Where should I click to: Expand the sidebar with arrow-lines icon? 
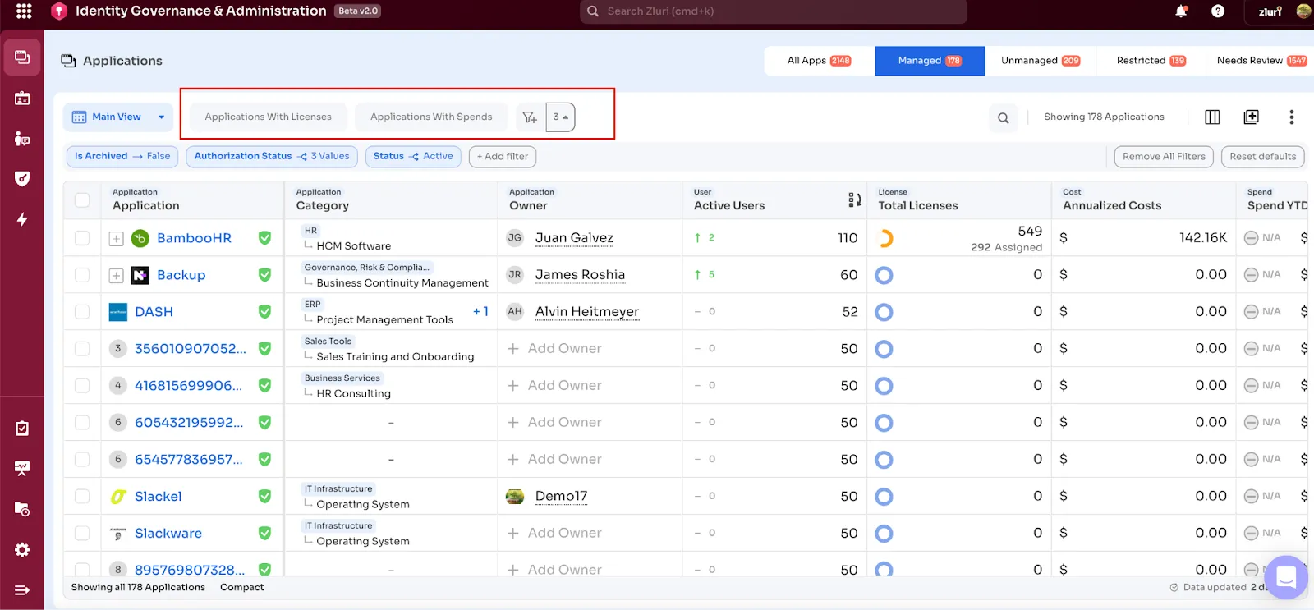point(22,589)
